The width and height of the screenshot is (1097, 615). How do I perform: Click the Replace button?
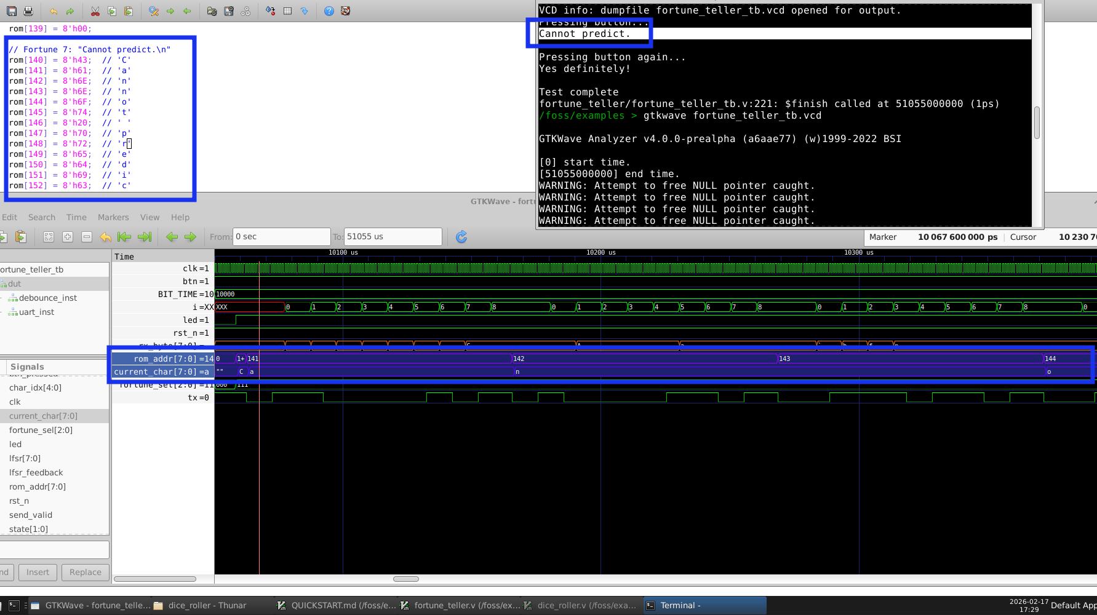pyautogui.click(x=85, y=572)
